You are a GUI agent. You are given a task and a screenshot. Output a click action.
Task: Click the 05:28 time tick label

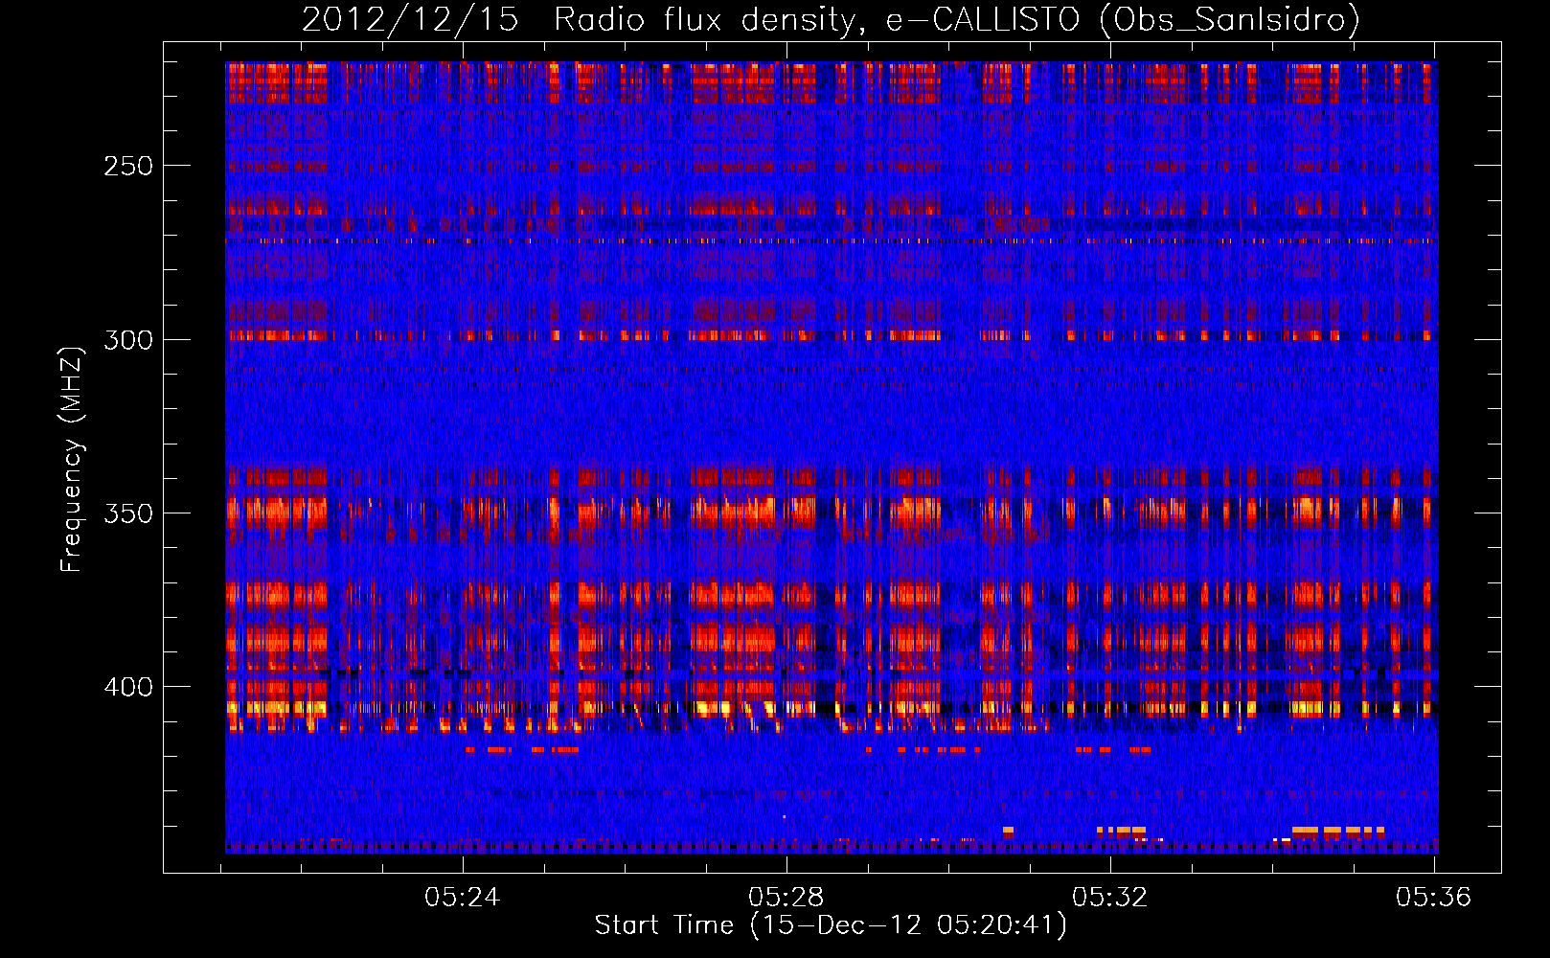pyautogui.click(x=786, y=898)
